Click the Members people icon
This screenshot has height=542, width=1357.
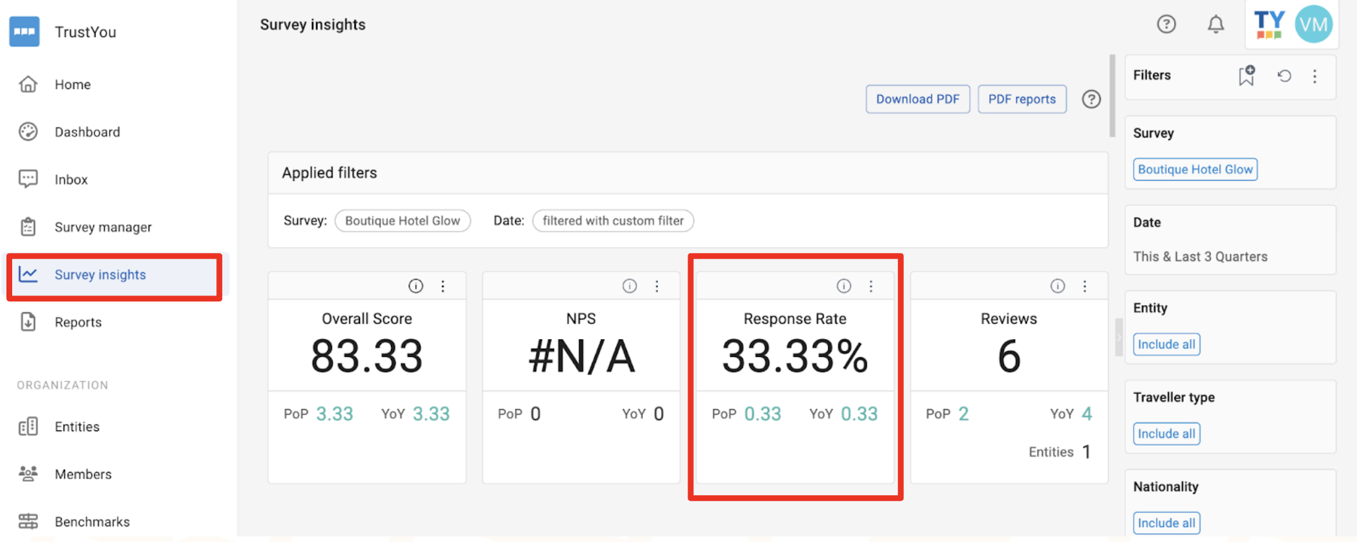point(28,474)
